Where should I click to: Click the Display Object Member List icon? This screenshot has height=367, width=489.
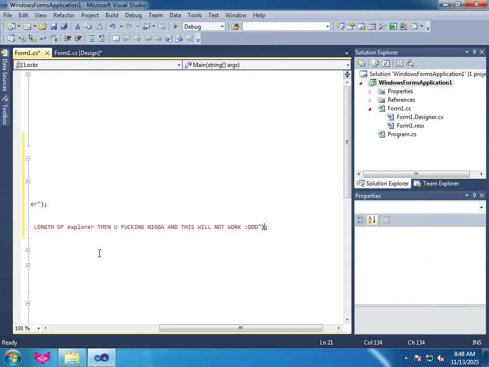(11, 38)
